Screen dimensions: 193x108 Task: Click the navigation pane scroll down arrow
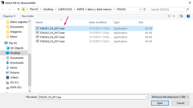[30, 91]
